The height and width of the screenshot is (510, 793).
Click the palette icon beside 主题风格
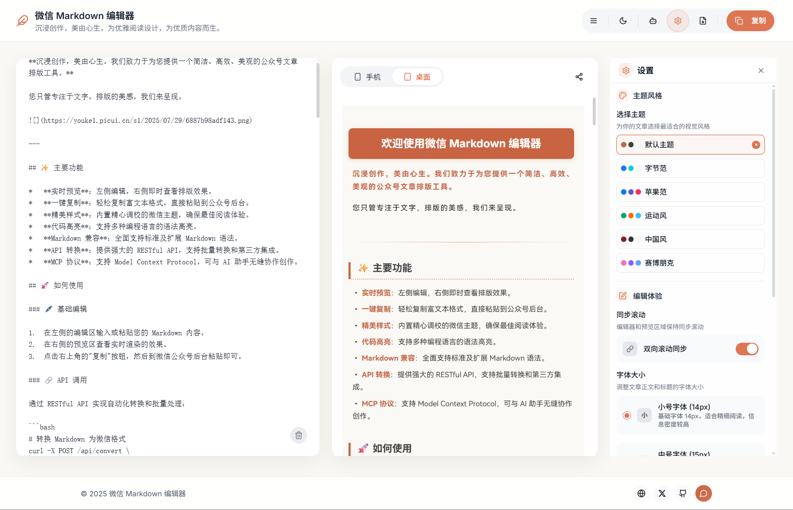point(623,95)
